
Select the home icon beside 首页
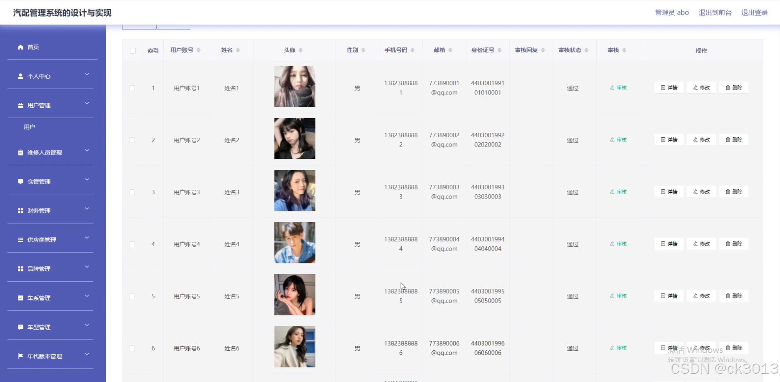[x=20, y=47]
